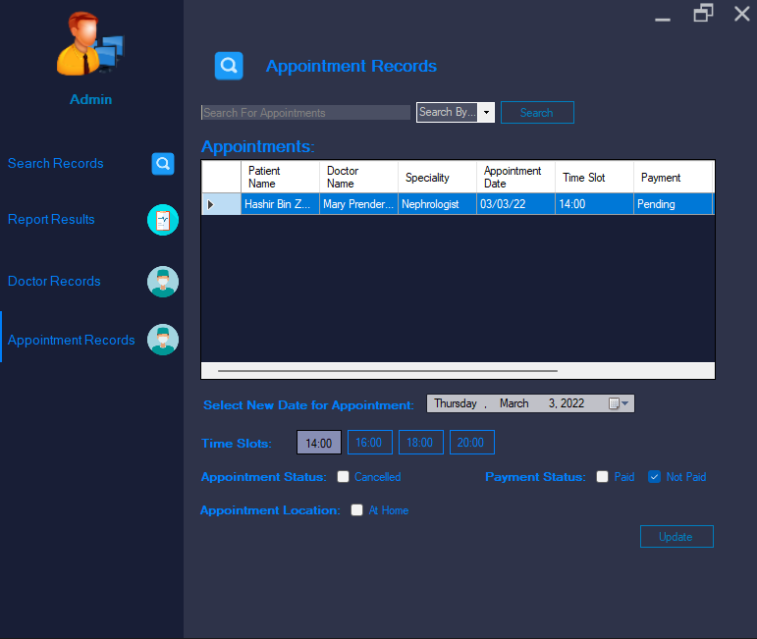This screenshot has width=757, height=639.
Task: Select the 20:00 time slot
Action: tap(472, 443)
